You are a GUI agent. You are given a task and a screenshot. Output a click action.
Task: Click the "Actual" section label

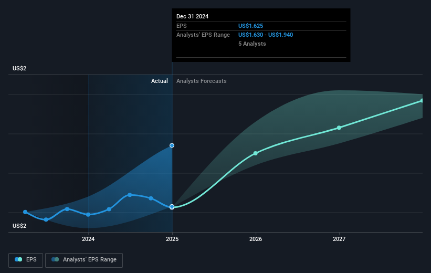click(x=160, y=81)
